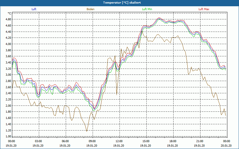Screen dimensions: 239x149
Task: Click the chart title Temperatur [°C] skaliert
Action: 122,3
